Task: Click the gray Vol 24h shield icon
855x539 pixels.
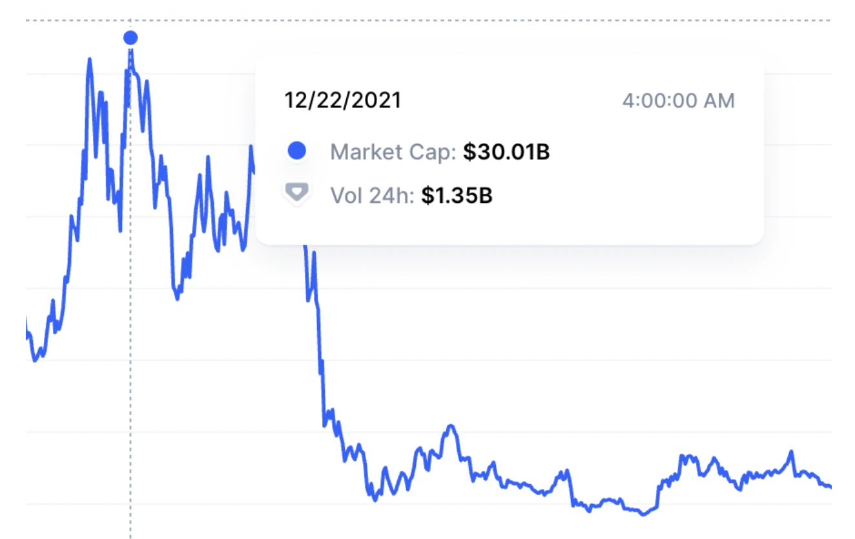Action: coord(296,193)
